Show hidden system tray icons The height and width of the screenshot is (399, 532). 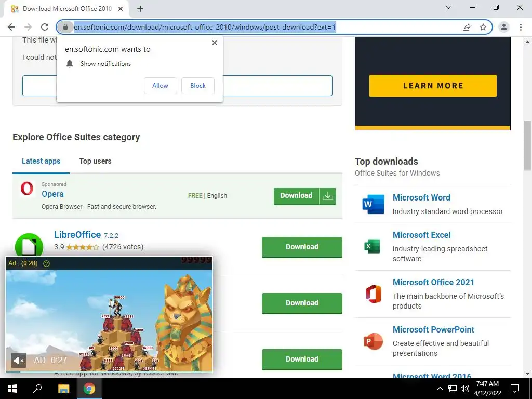pyautogui.click(x=440, y=389)
